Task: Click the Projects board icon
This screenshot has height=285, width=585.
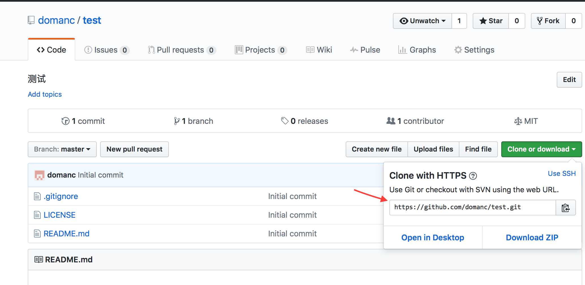Action: [239, 50]
